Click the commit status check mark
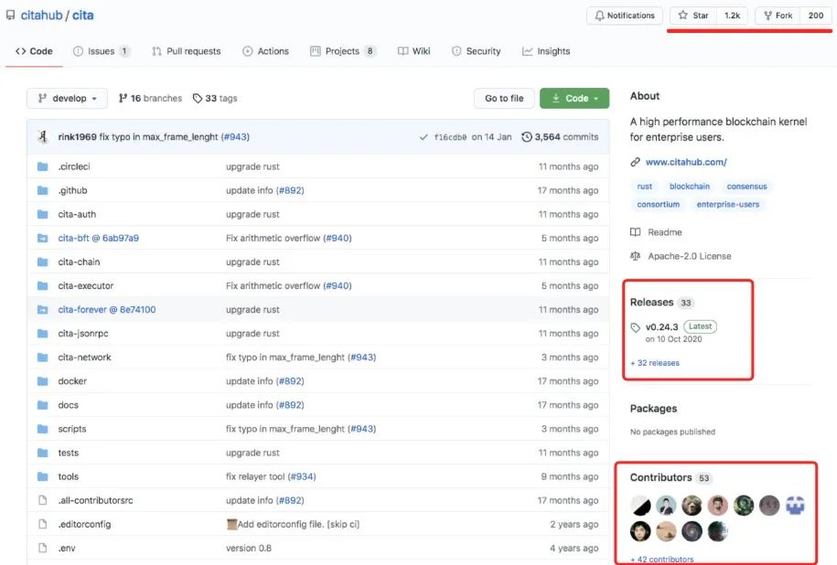The width and height of the screenshot is (837, 565). pos(424,137)
